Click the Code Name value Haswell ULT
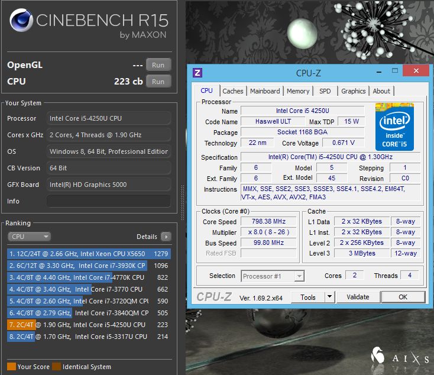This screenshot has height=375, width=434. click(273, 121)
